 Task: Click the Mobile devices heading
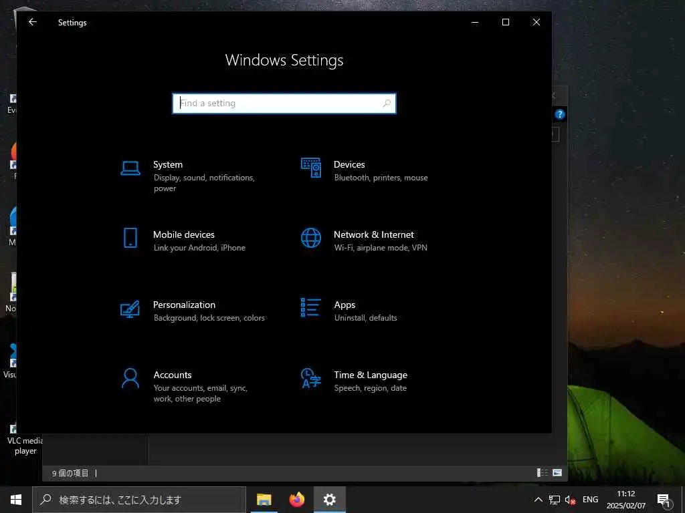(x=183, y=234)
